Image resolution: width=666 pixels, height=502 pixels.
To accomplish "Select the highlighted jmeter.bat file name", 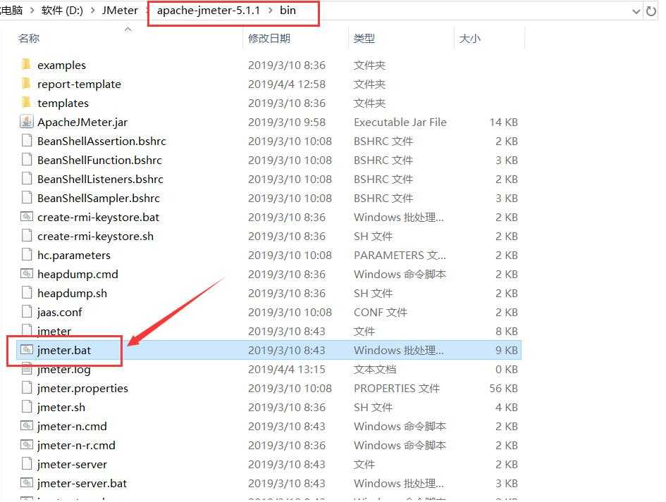I will [x=63, y=350].
